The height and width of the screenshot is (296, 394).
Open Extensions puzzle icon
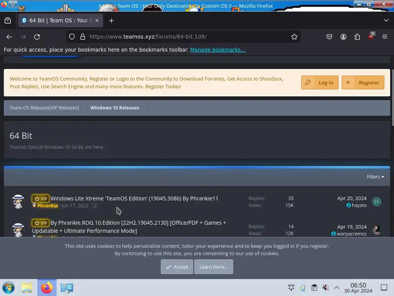pos(357,37)
